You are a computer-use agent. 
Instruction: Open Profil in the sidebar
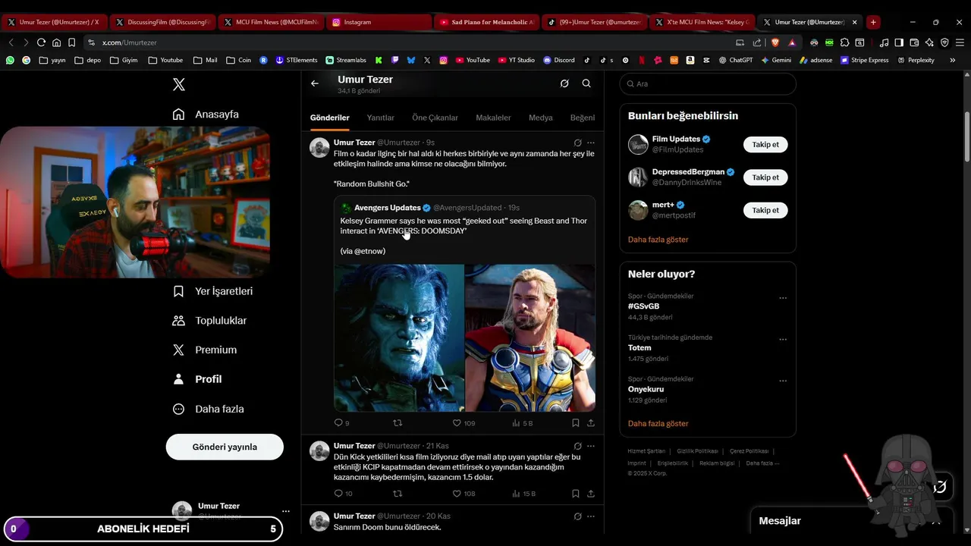click(197, 379)
